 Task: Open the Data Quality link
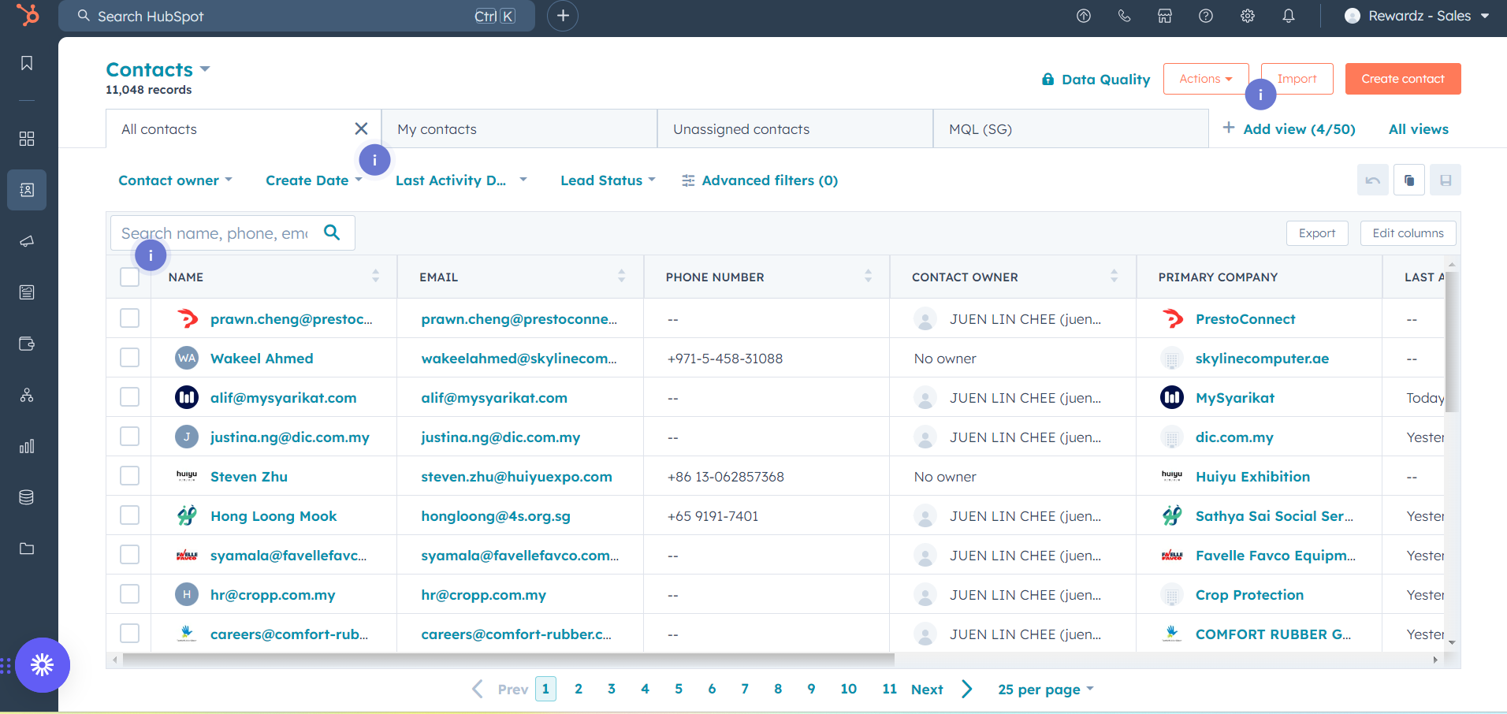click(x=1096, y=79)
